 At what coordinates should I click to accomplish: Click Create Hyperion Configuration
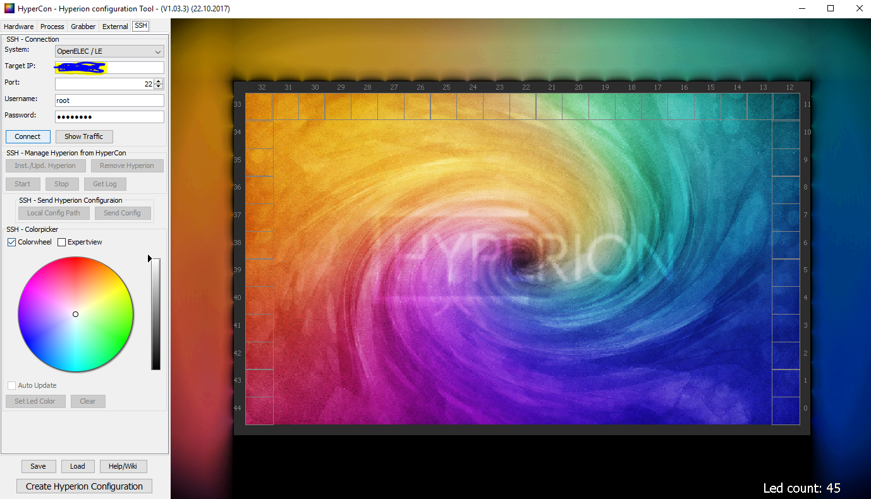click(x=84, y=486)
